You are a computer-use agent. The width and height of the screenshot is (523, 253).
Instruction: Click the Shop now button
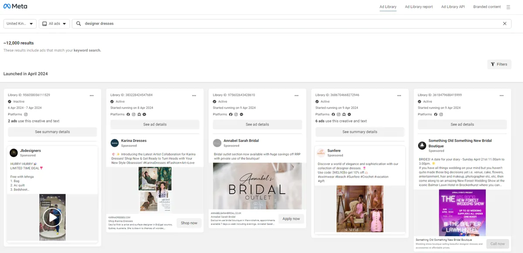(x=189, y=223)
